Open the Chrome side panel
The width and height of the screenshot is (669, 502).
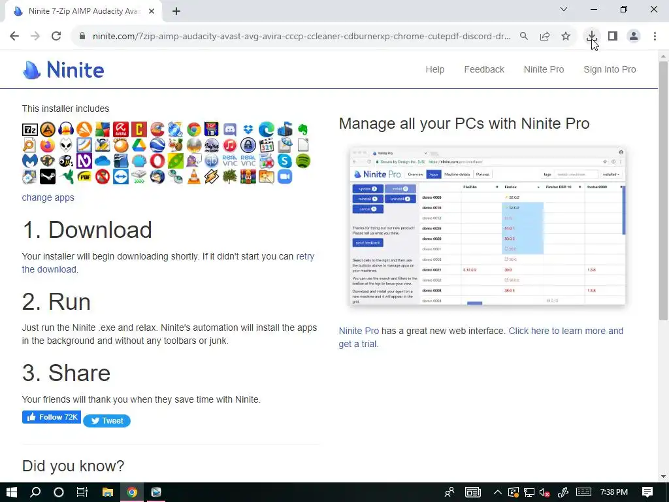click(613, 37)
